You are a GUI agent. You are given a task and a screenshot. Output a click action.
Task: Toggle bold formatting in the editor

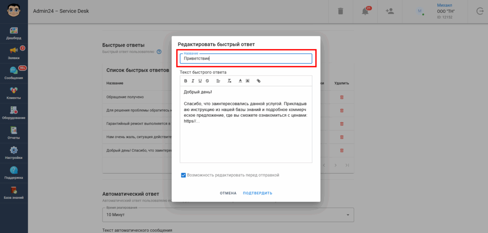186,81
